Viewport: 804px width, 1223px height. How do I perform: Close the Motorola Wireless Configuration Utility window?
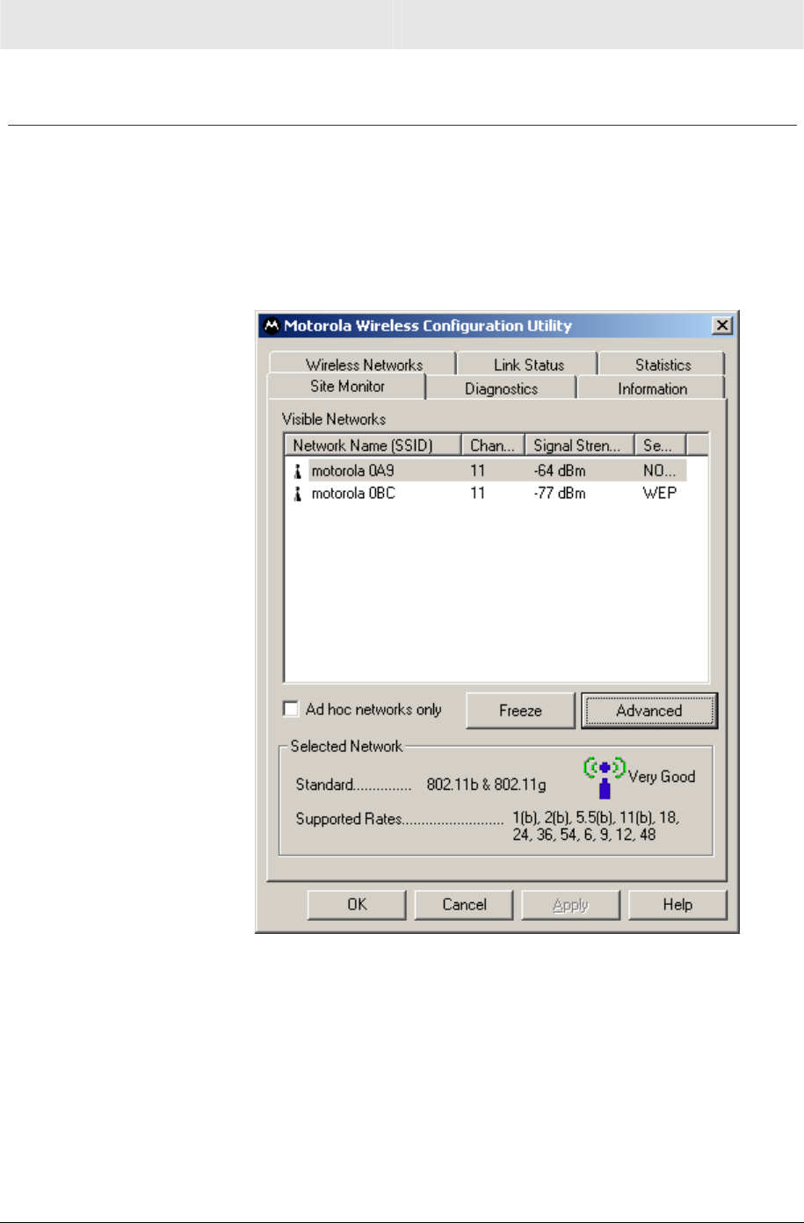click(x=722, y=326)
